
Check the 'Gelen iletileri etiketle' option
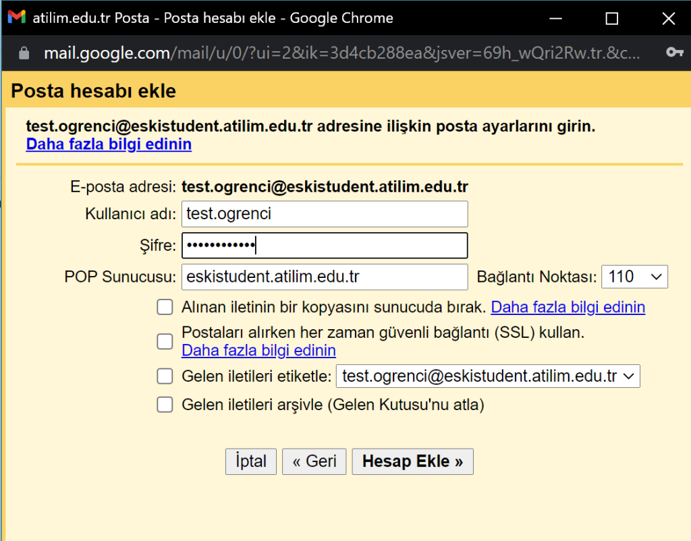coord(165,376)
